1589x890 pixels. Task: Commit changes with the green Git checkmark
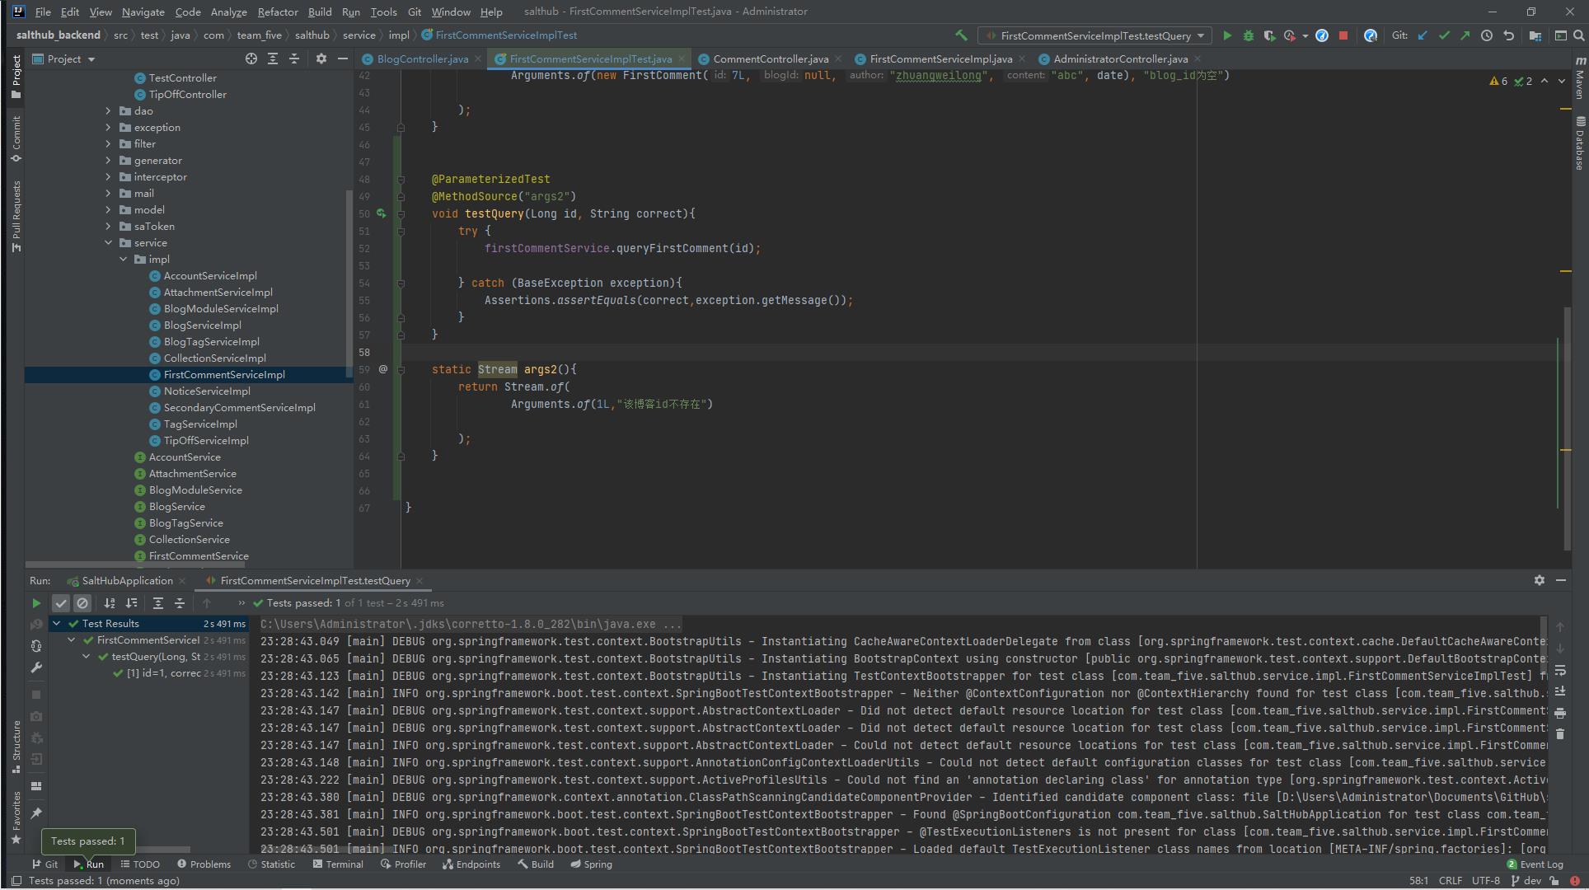click(1444, 35)
